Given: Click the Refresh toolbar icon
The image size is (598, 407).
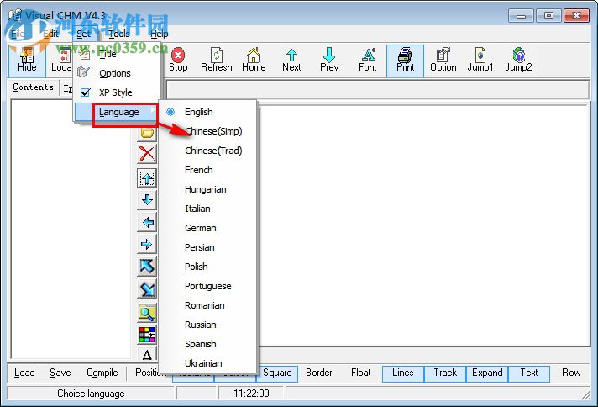Looking at the screenshot, I should [216, 61].
